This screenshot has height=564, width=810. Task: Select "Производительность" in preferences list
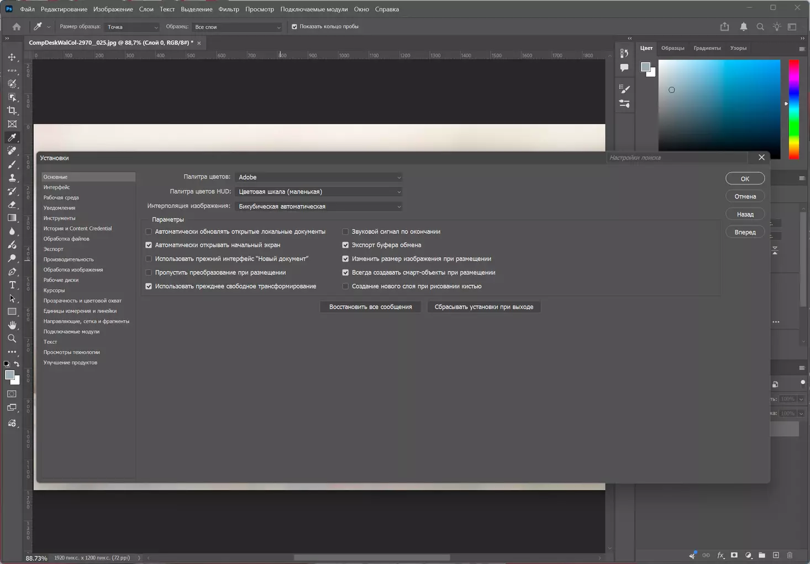69,259
